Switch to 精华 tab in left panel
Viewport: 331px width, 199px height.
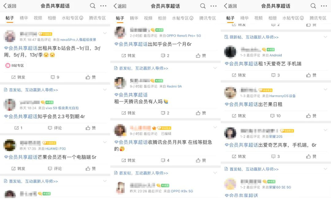pos(24,18)
